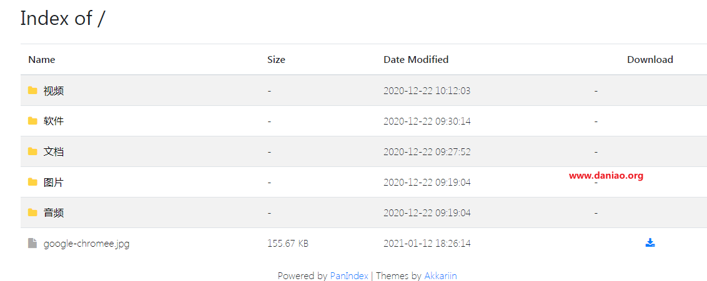This screenshot has width=707, height=281.
Task: Sort by the Size column header
Action: pos(276,59)
